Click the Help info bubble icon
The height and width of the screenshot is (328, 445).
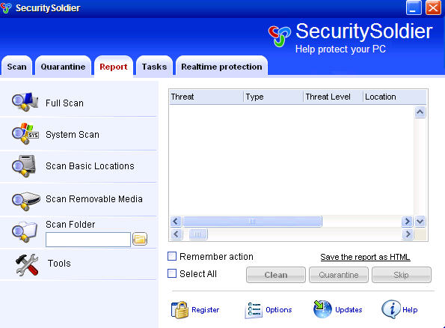coord(391,309)
